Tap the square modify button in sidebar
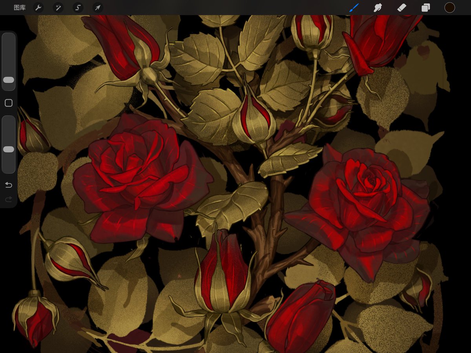471x353 pixels. (x=9, y=103)
